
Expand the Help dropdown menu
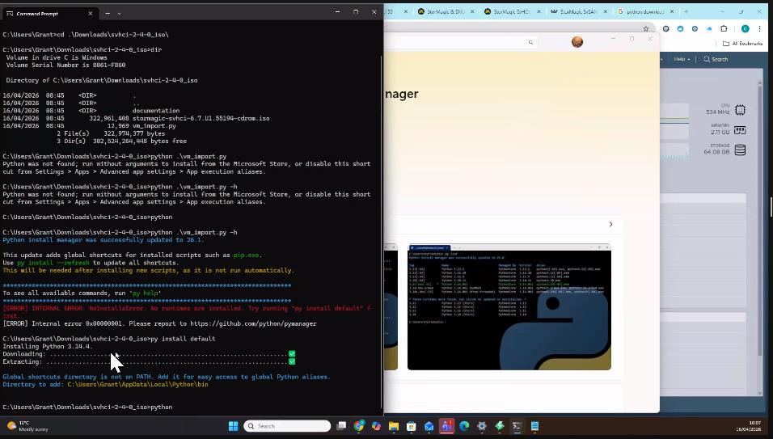pyautogui.click(x=682, y=59)
